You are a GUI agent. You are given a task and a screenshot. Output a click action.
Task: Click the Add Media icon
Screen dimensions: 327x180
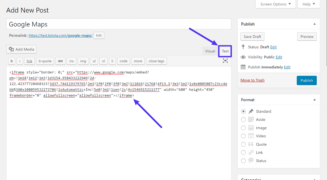pyautogui.click(x=12, y=49)
